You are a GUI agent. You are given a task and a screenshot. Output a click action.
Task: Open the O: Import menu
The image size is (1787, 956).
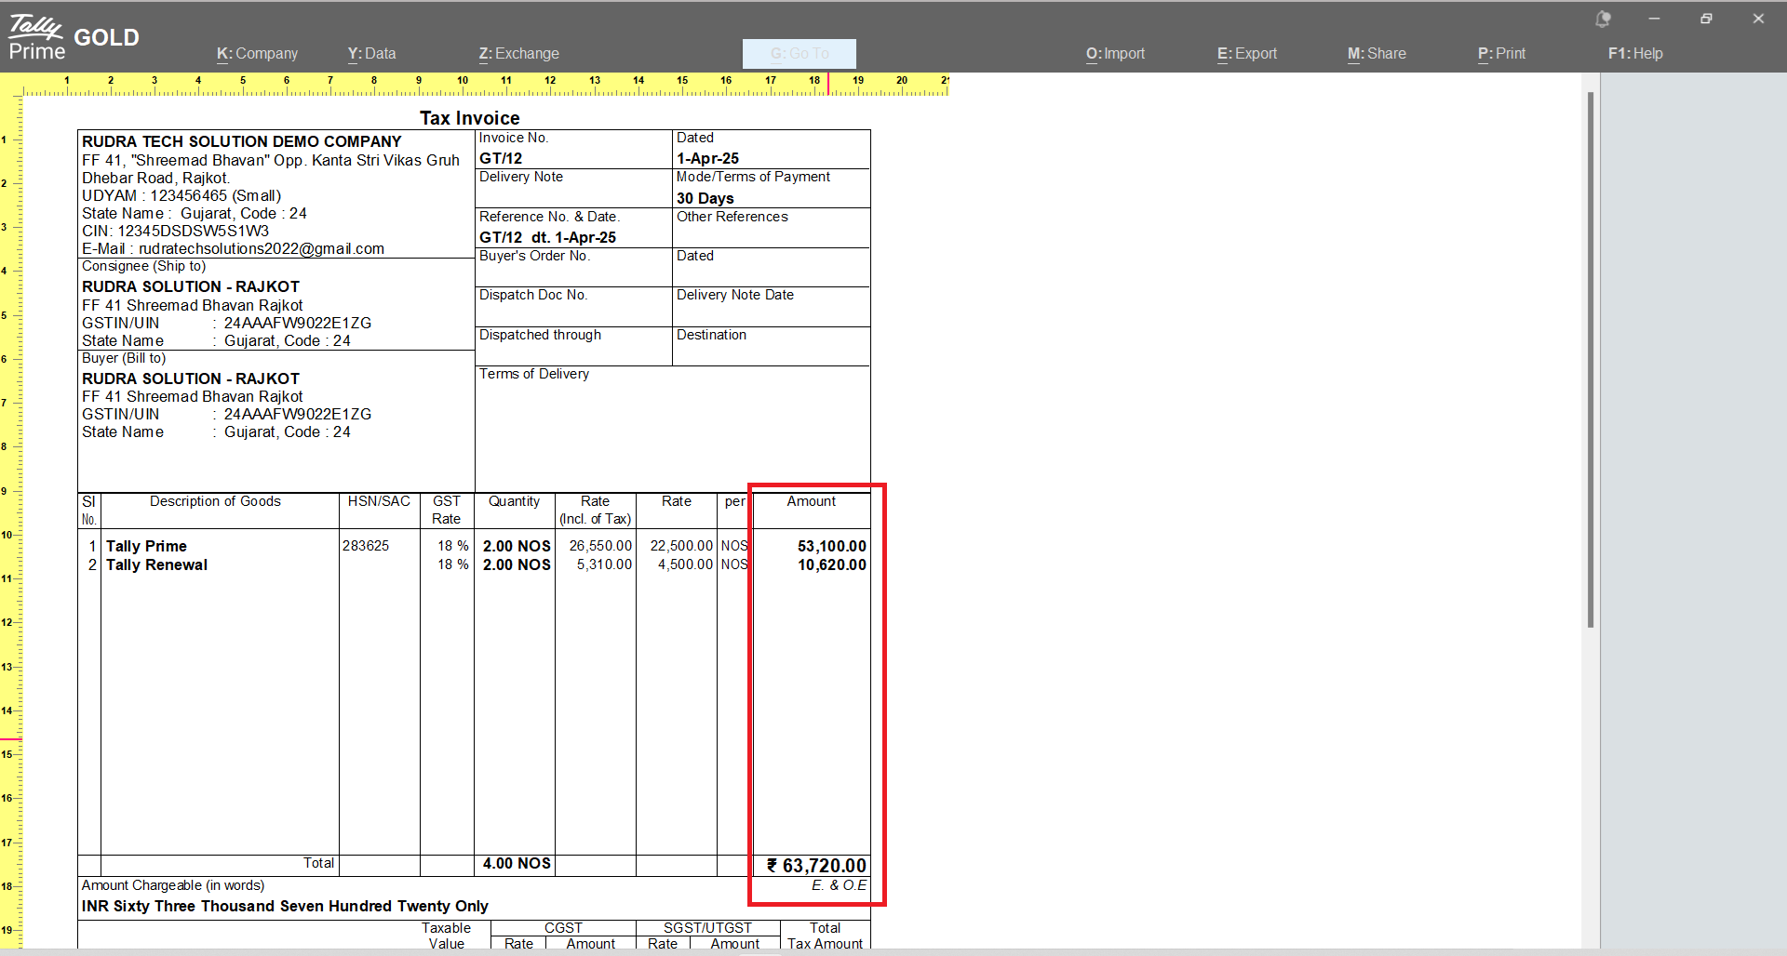tap(1115, 54)
